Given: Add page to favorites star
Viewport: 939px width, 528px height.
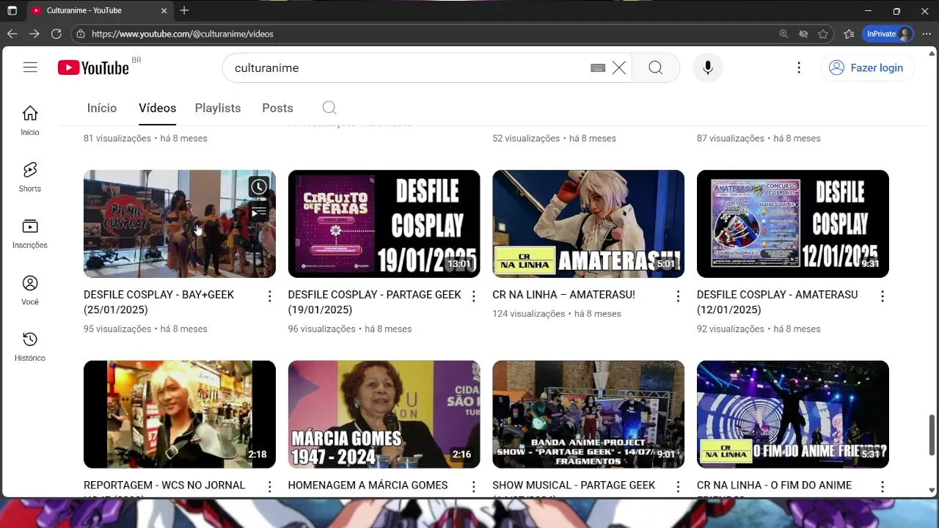Looking at the screenshot, I should [x=823, y=34].
